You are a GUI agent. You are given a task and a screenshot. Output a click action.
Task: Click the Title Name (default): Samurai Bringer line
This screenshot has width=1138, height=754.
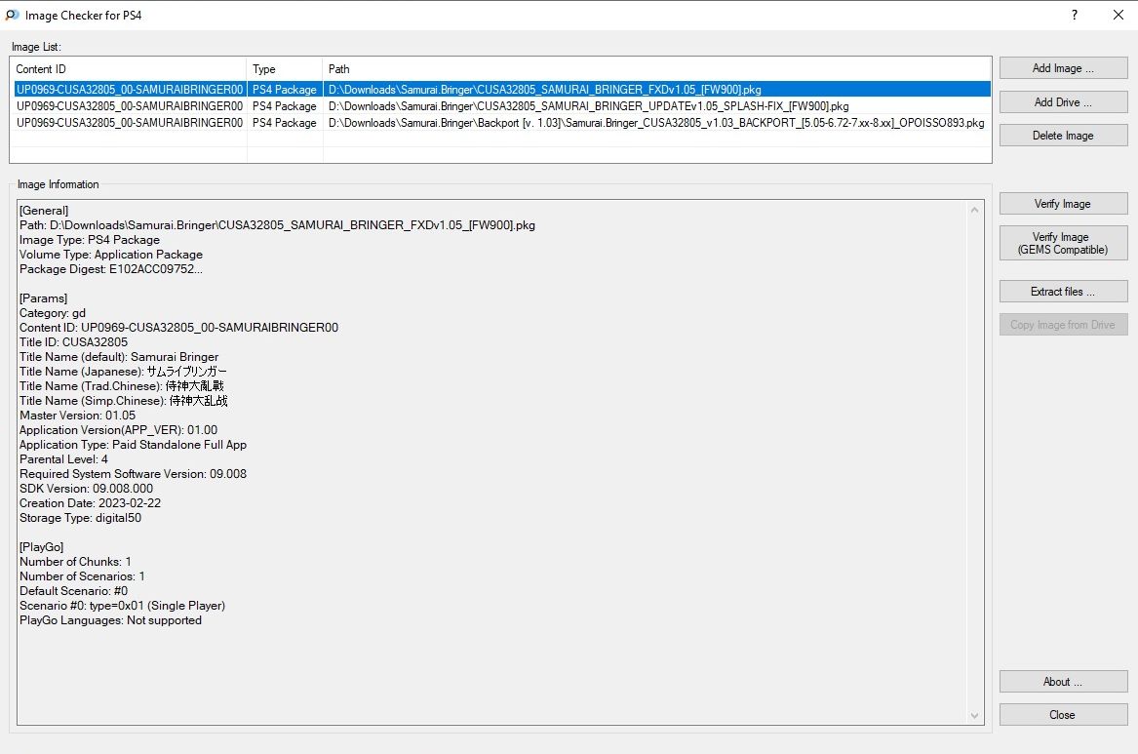(119, 357)
